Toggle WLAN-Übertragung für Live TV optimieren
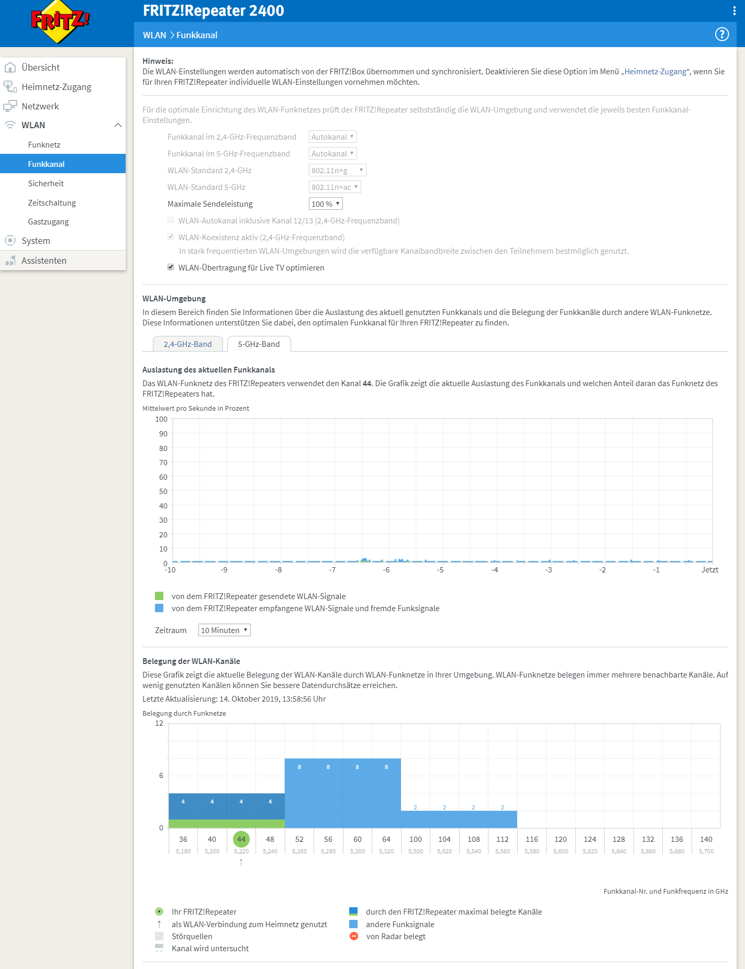This screenshot has height=969, width=745. tap(171, 267)
